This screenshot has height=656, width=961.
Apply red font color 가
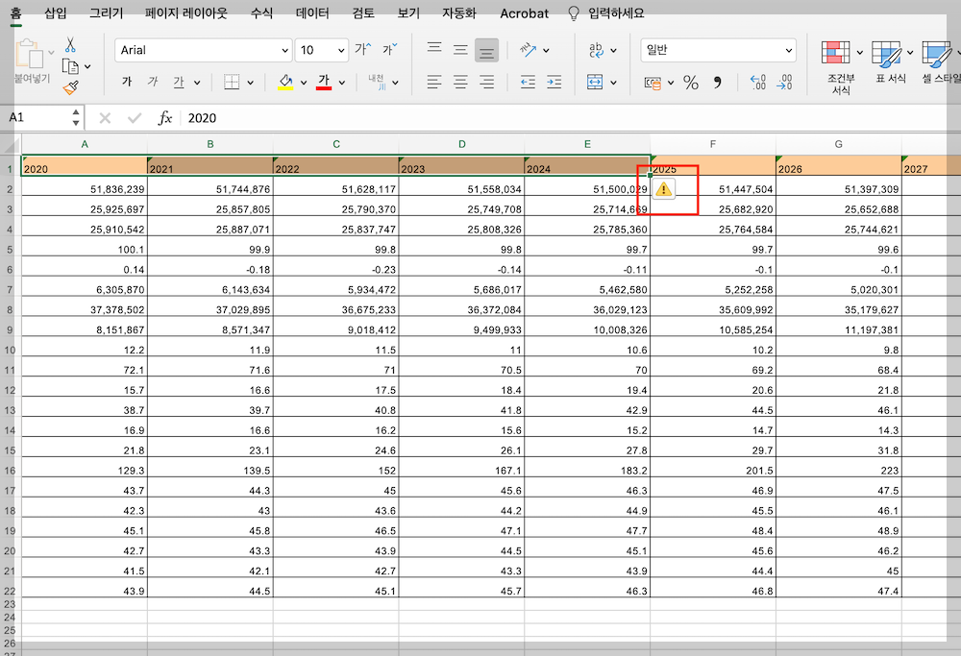point(324,82)
